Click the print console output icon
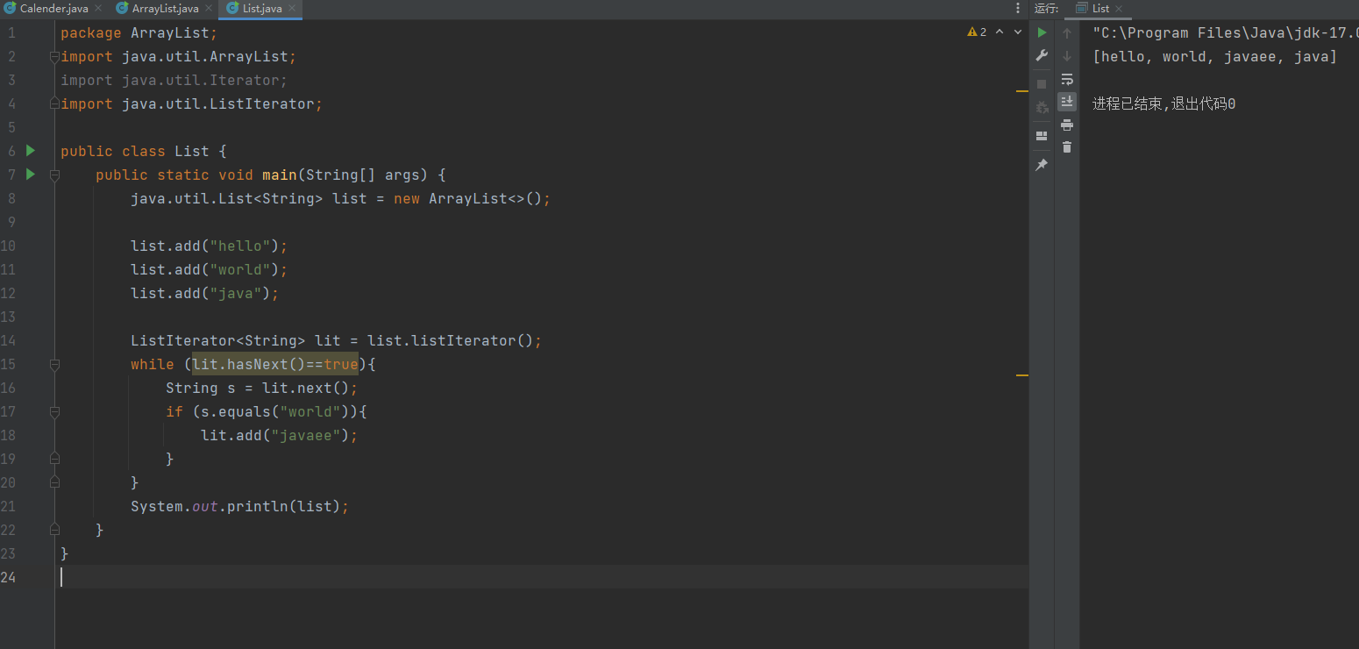Image resolution: width=1359 pixels, height=649 pixels. pyautogui.click(x=1067, y=125)
